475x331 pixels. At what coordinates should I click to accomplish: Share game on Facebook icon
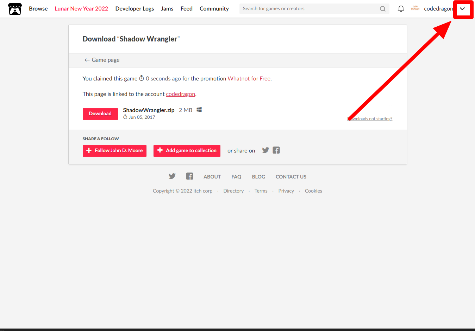pos(276,150)
